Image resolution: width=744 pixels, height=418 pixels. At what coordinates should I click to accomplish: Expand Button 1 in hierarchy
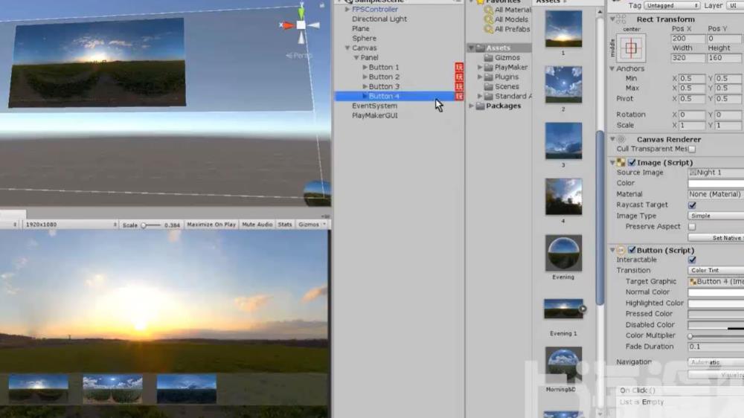pyautogui.click(x=365, y=68)
